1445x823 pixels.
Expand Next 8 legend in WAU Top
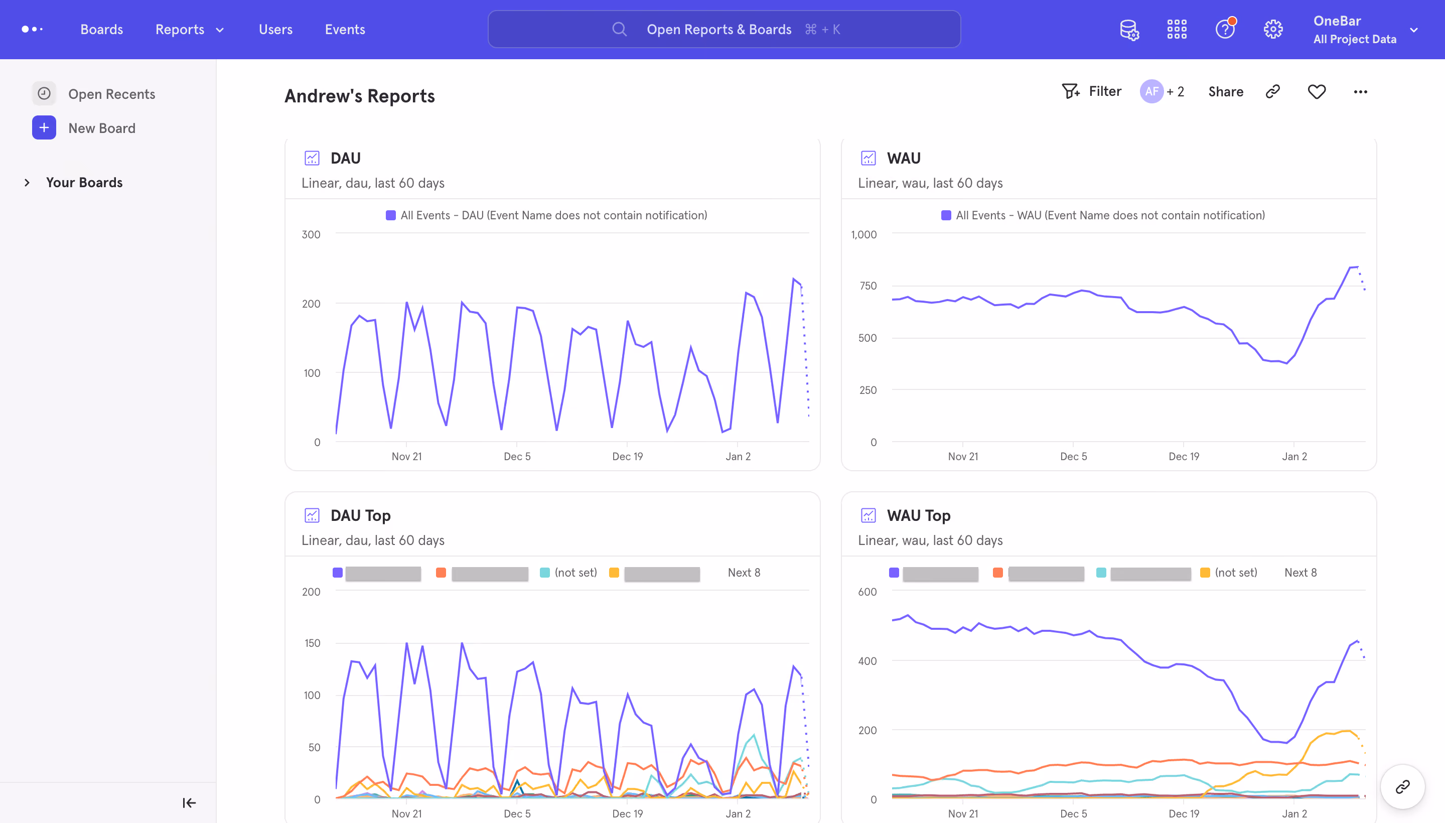(x=1301, y=573)
